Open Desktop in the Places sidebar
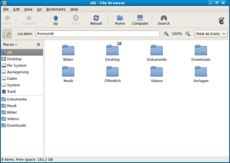The height and width of the screenshot is (163, 230). point(22,59)
